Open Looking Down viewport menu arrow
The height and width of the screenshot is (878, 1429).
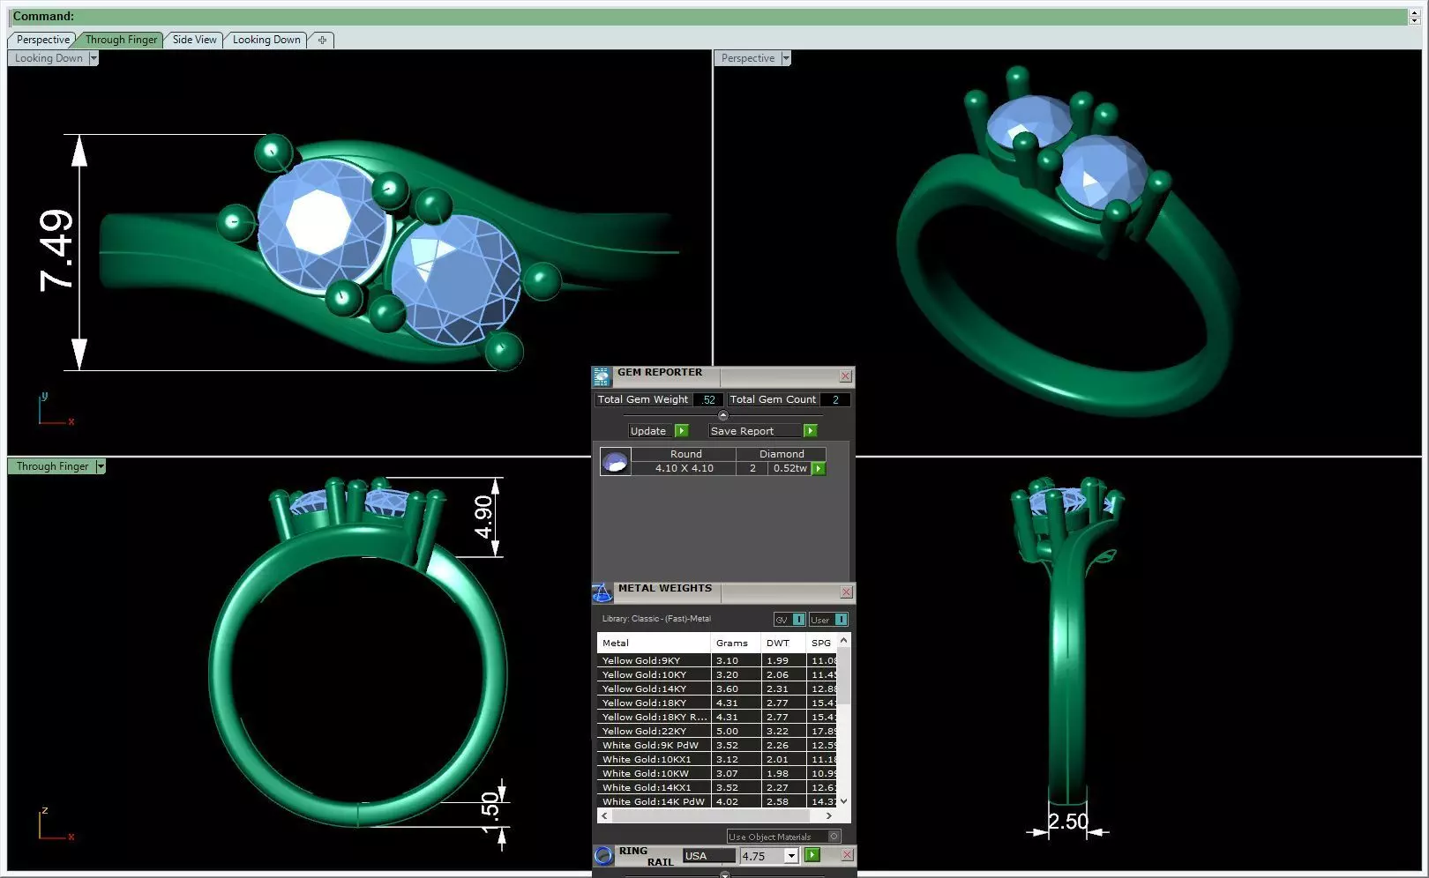tap(94, 58)
